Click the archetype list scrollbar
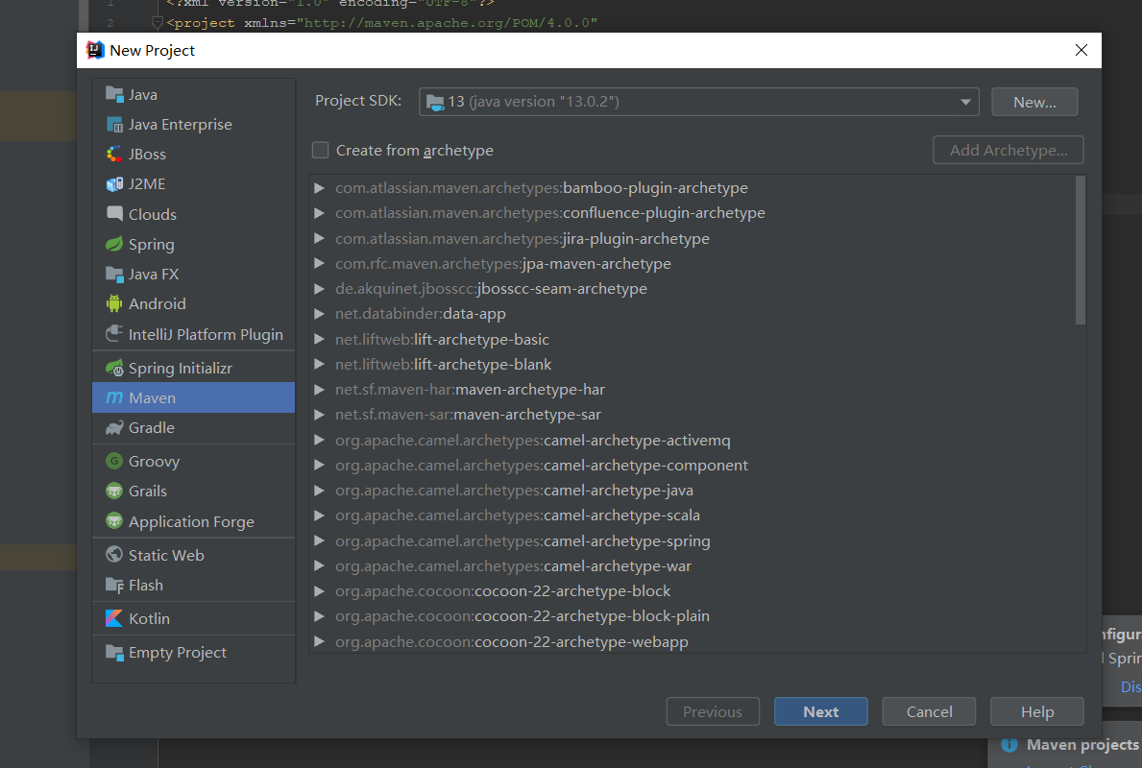The width and height of the screenshot is (1142, 768). click(x=1081, y=251)
